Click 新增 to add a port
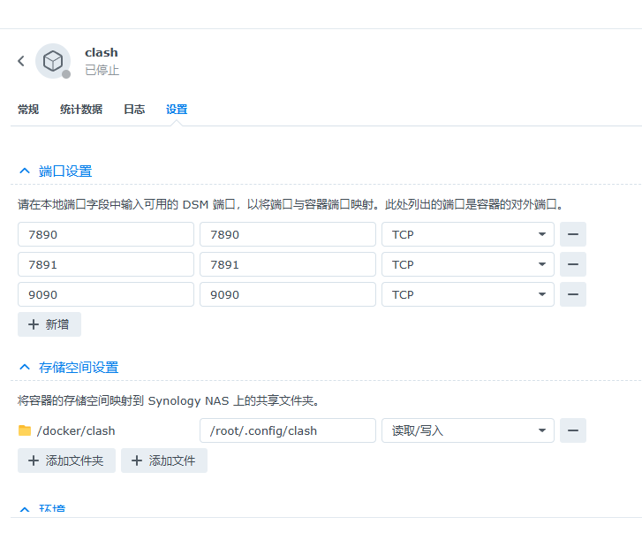Screen dimensions: 642x548 click(49, 324)
